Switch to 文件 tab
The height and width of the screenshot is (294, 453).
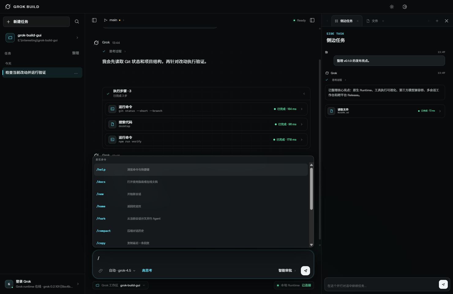tap(375, 21)
